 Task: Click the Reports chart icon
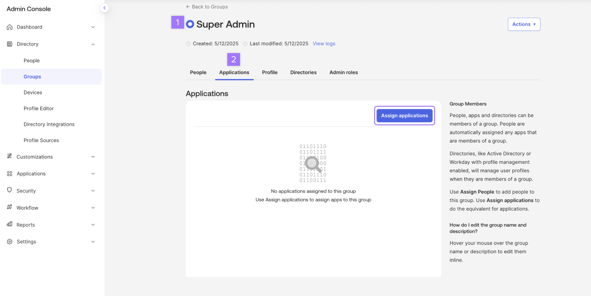click(10, 225)
